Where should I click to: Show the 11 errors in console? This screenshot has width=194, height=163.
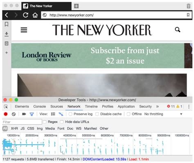point(171,106)
